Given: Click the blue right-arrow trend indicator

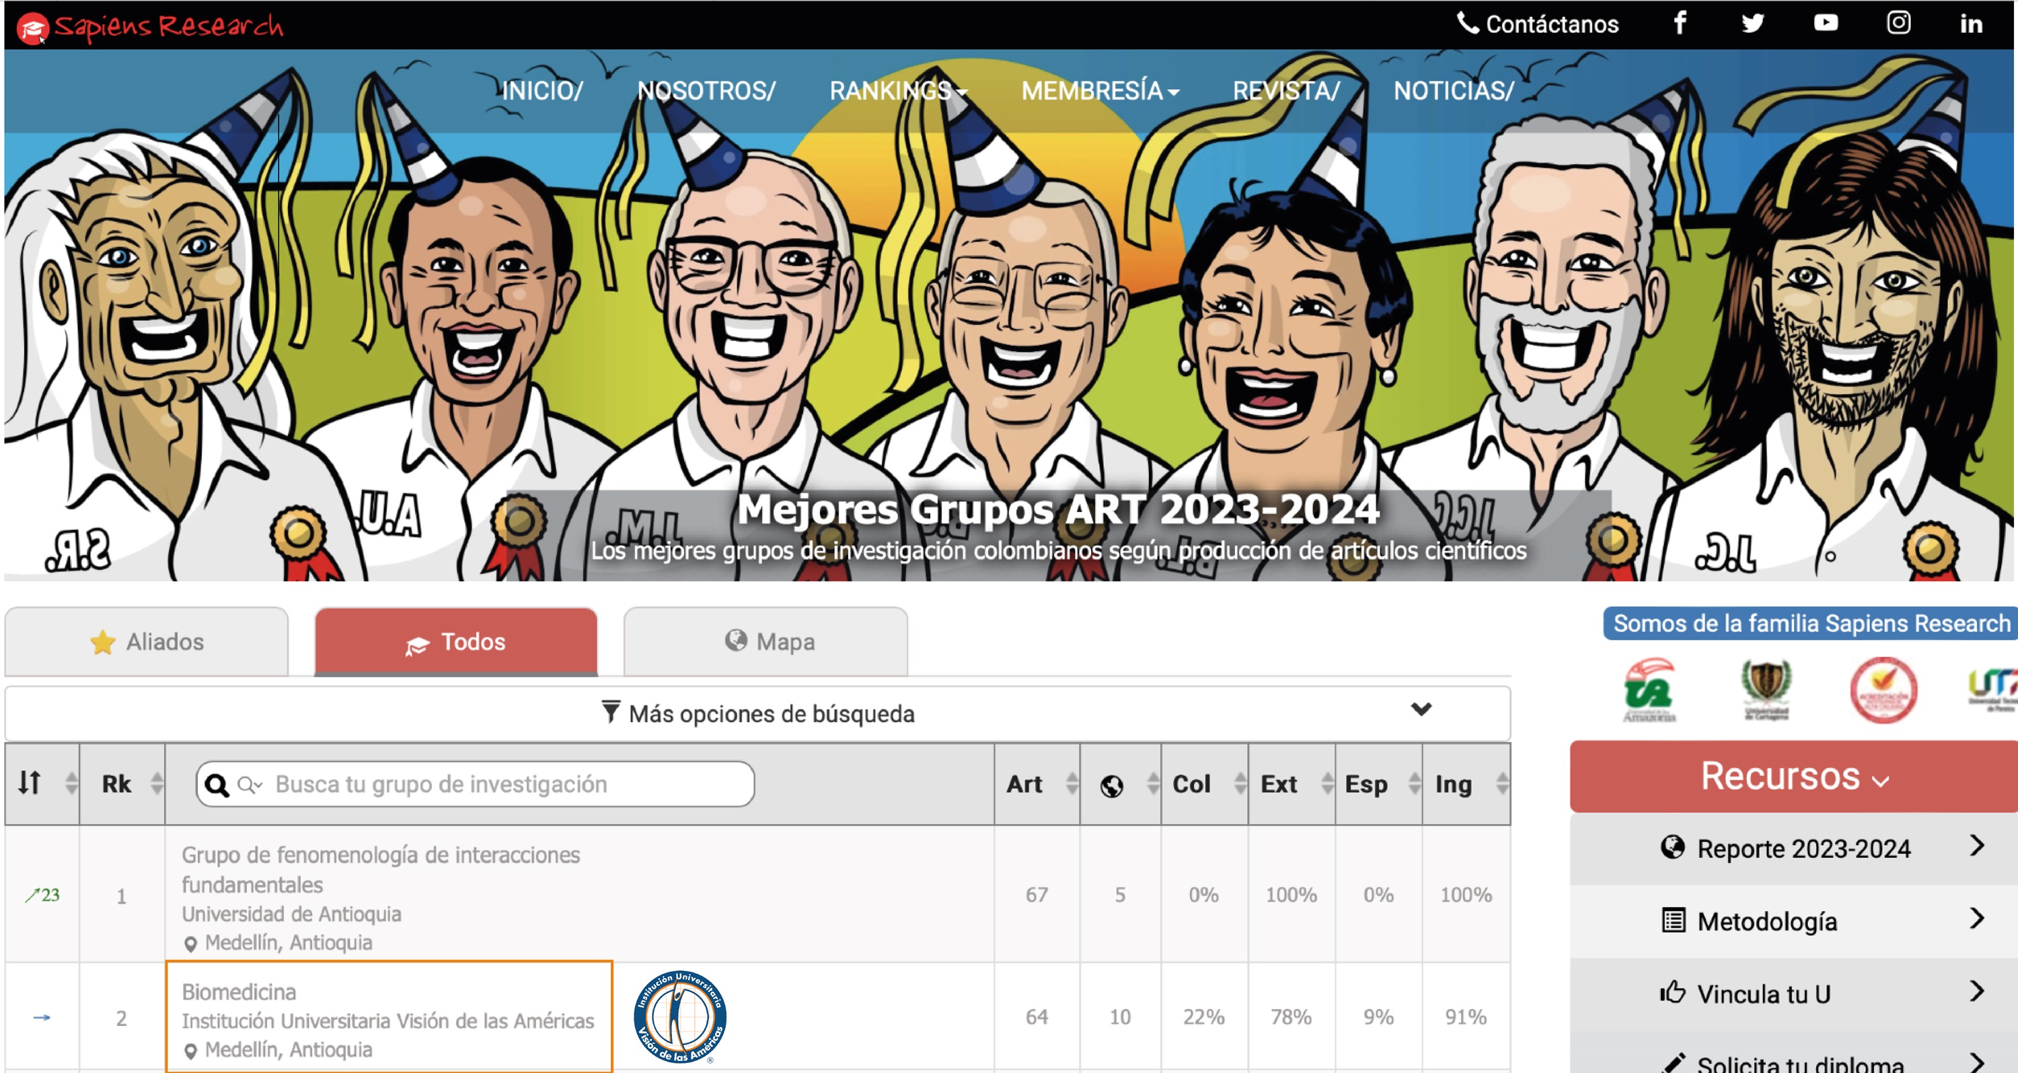Looking at the screenshot, I should click(42, 1017).
